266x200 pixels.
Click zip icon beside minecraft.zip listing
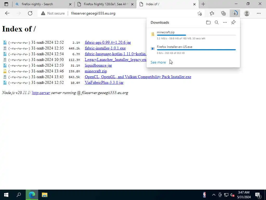point(5,71)
